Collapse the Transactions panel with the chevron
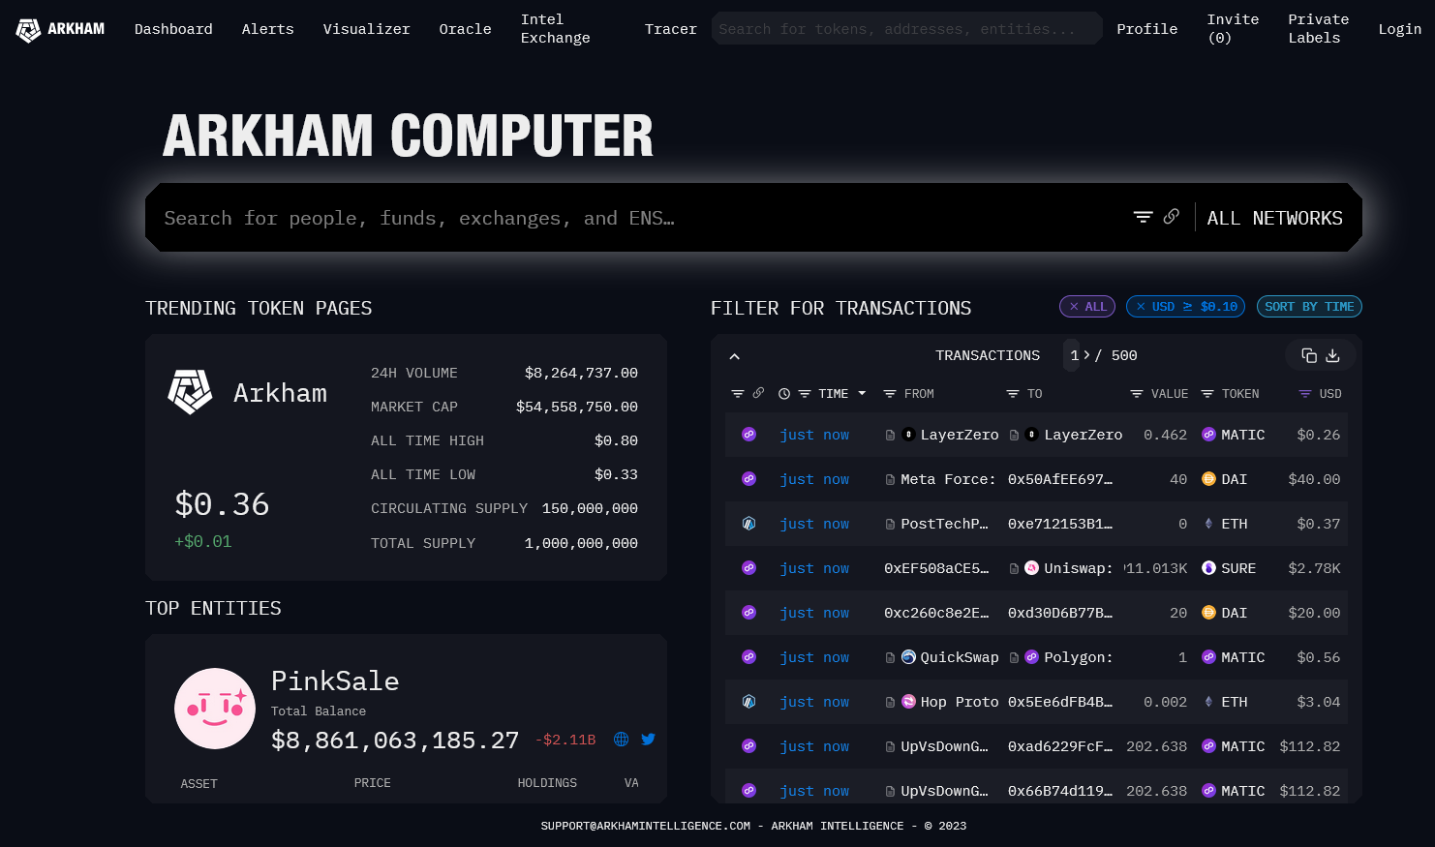 [735, 356]
